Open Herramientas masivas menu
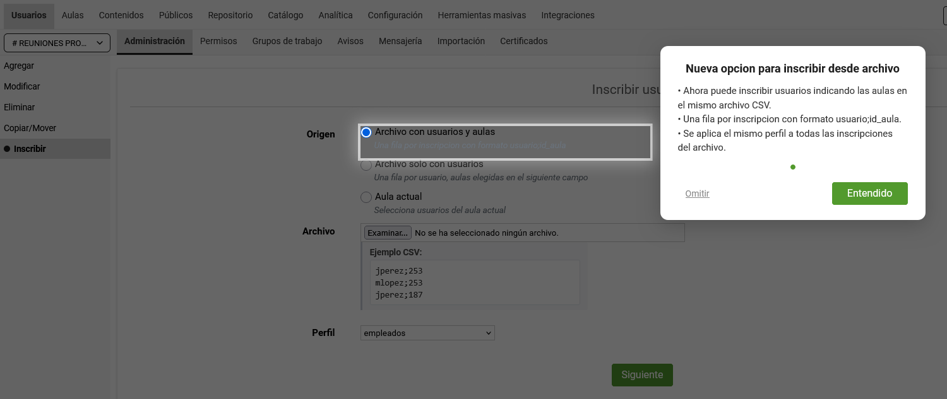Viewport: 947px width, 399px height. click(x=482, y=15)
